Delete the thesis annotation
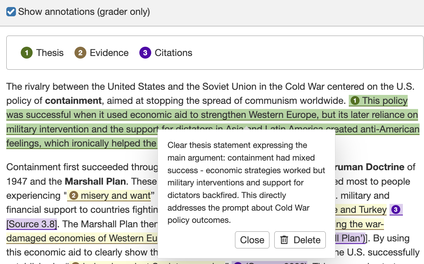 click(300, 240)
